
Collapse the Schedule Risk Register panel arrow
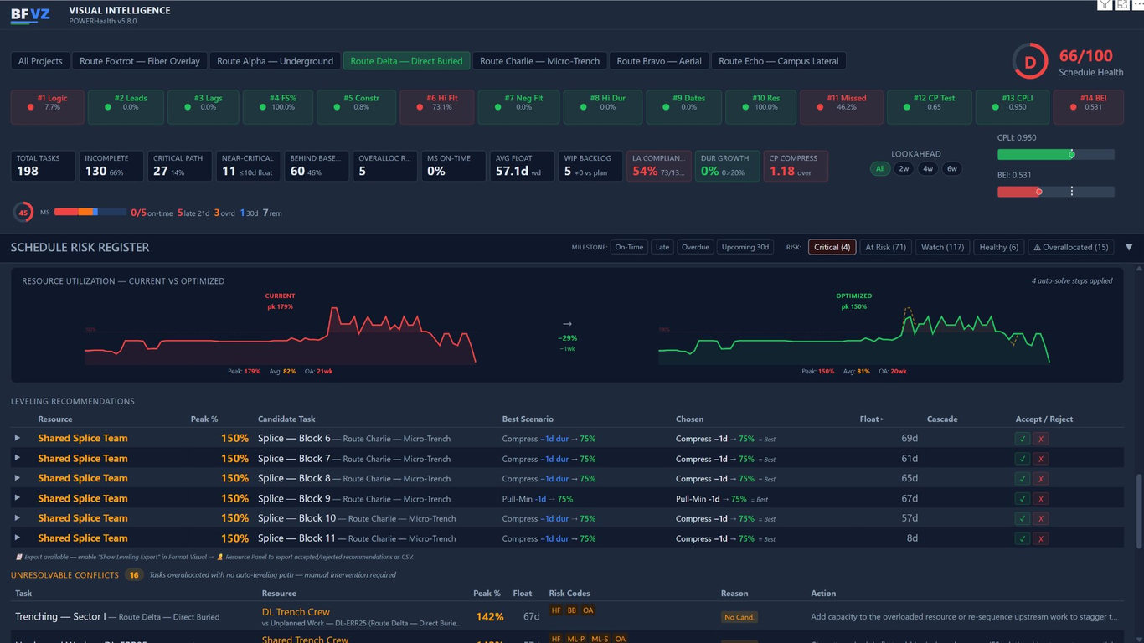(1129, 247)
